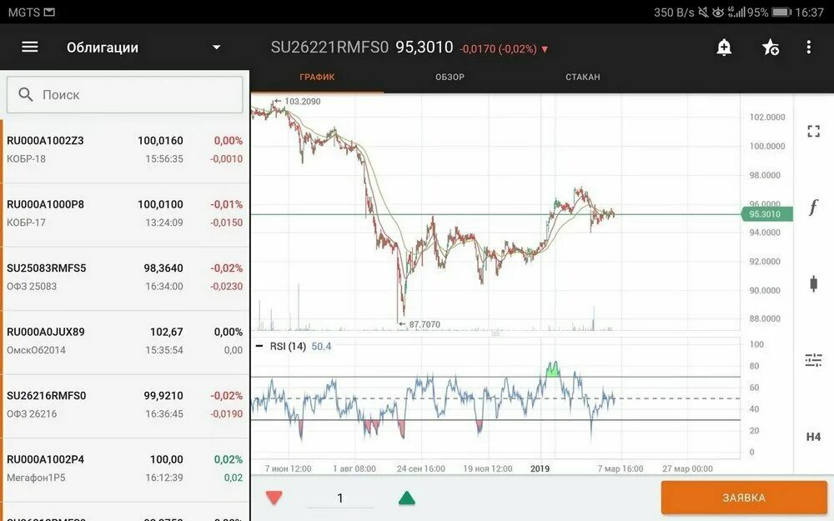Switch to the ГРАФИК tab
834x521 pixels.
pyautogui.click(x=317, y=77)
